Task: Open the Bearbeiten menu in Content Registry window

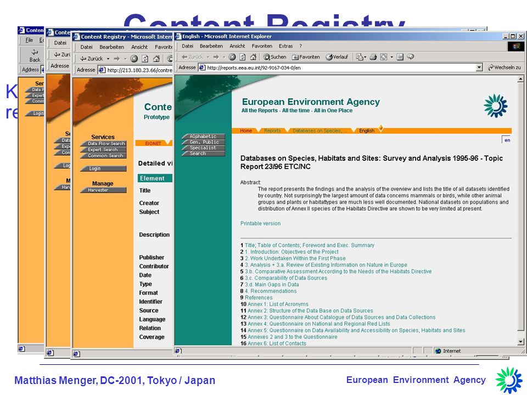Action: (x=111, y=47)
